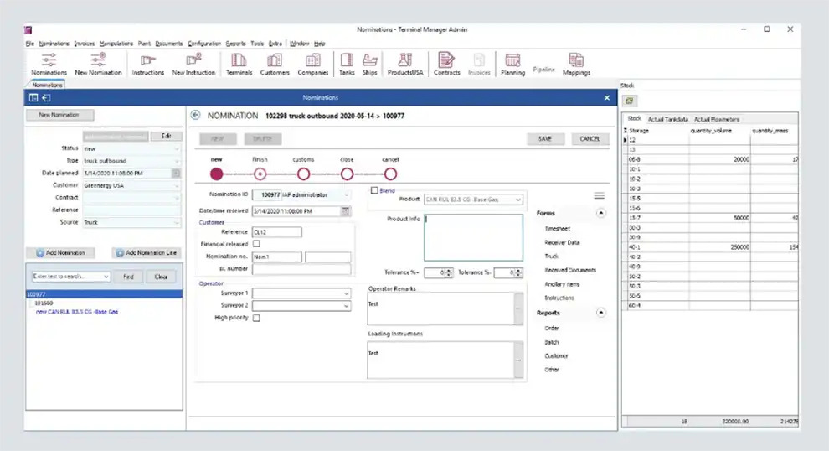Open the Companies toolbar icon
Screen dimensions: 829x451
(x=313, y=64)
